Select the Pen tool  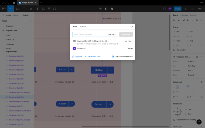[x=31, y=9]
